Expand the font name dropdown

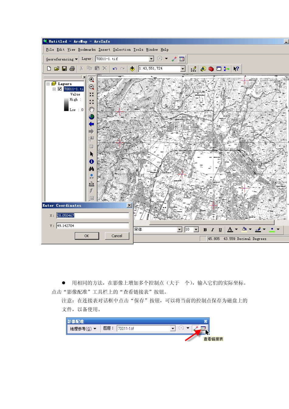tap(179, 229)
